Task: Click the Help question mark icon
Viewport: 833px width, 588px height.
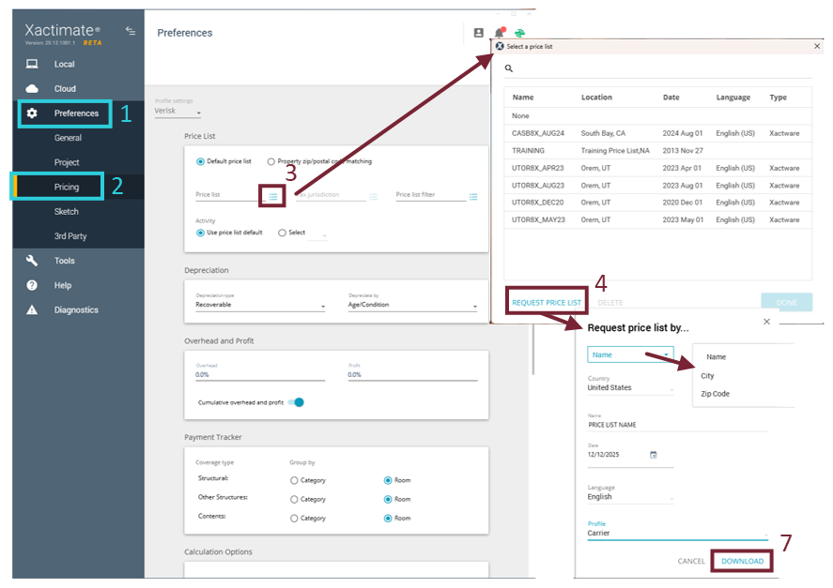Action: click(32, 285)
